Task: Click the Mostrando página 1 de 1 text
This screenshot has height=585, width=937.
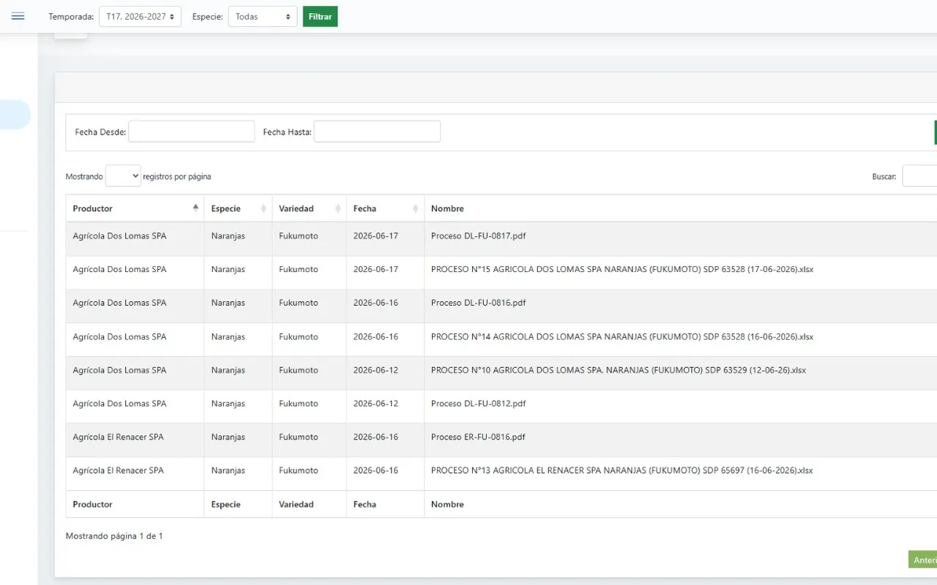Action: click(114, 536)
